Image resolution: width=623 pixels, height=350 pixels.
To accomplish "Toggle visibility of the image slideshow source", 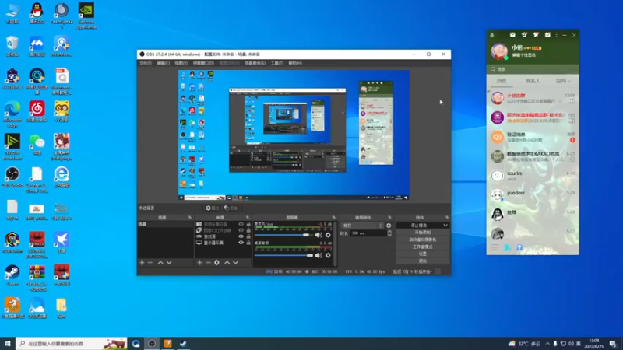I will (241, 230).
